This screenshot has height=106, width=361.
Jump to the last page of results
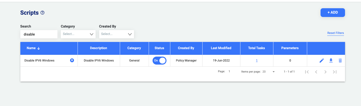[335, 72]
